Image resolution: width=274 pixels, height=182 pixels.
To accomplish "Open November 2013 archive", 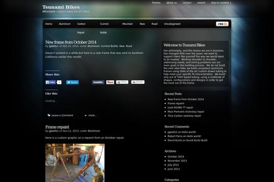I will (177, 161).
